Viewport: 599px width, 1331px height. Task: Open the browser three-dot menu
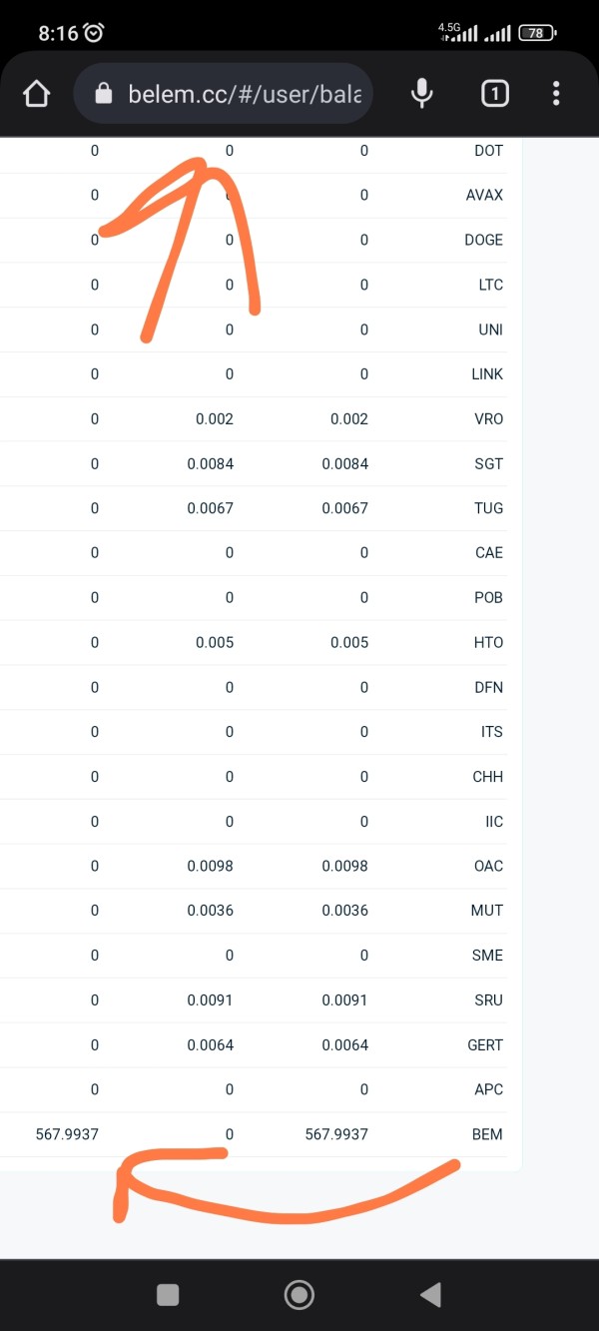556,94
